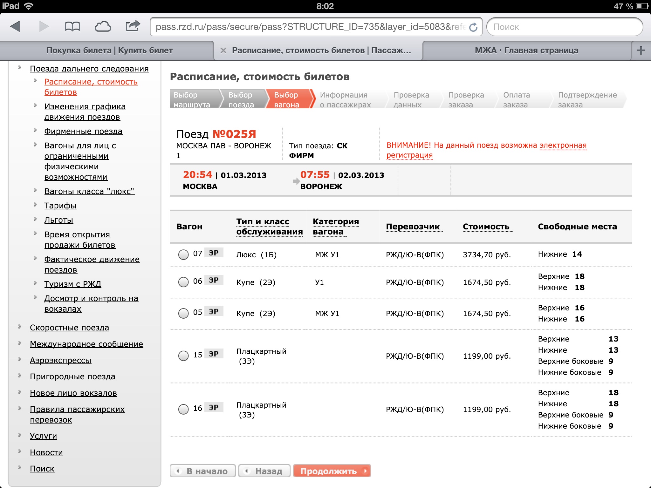Tap the share icon in toolbar

[x=133, y=26]
